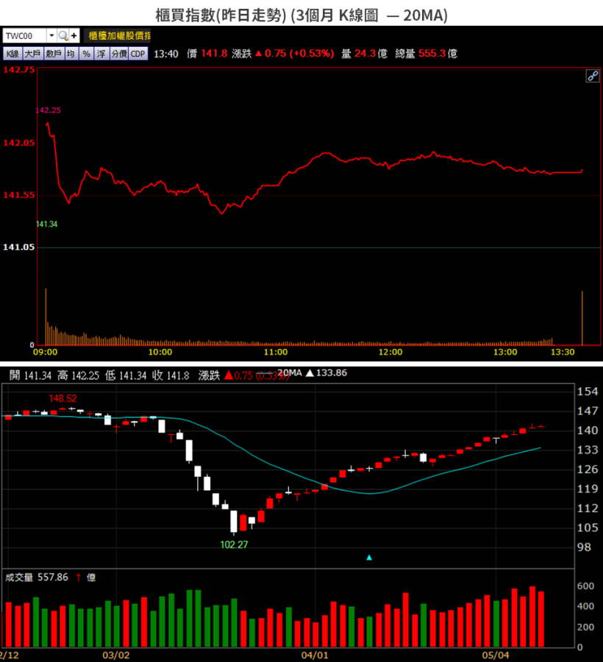Click the 142.75 upper axis value
The width and height of the screenshot is (603, 662).
pyautogui.click(x=18, y=70)
